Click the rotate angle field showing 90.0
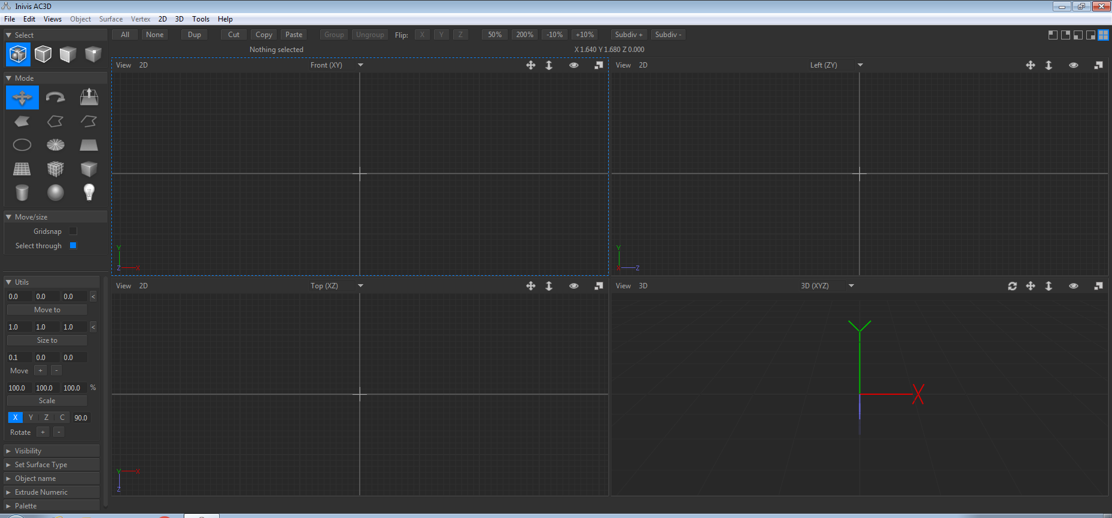 [81, 418]
